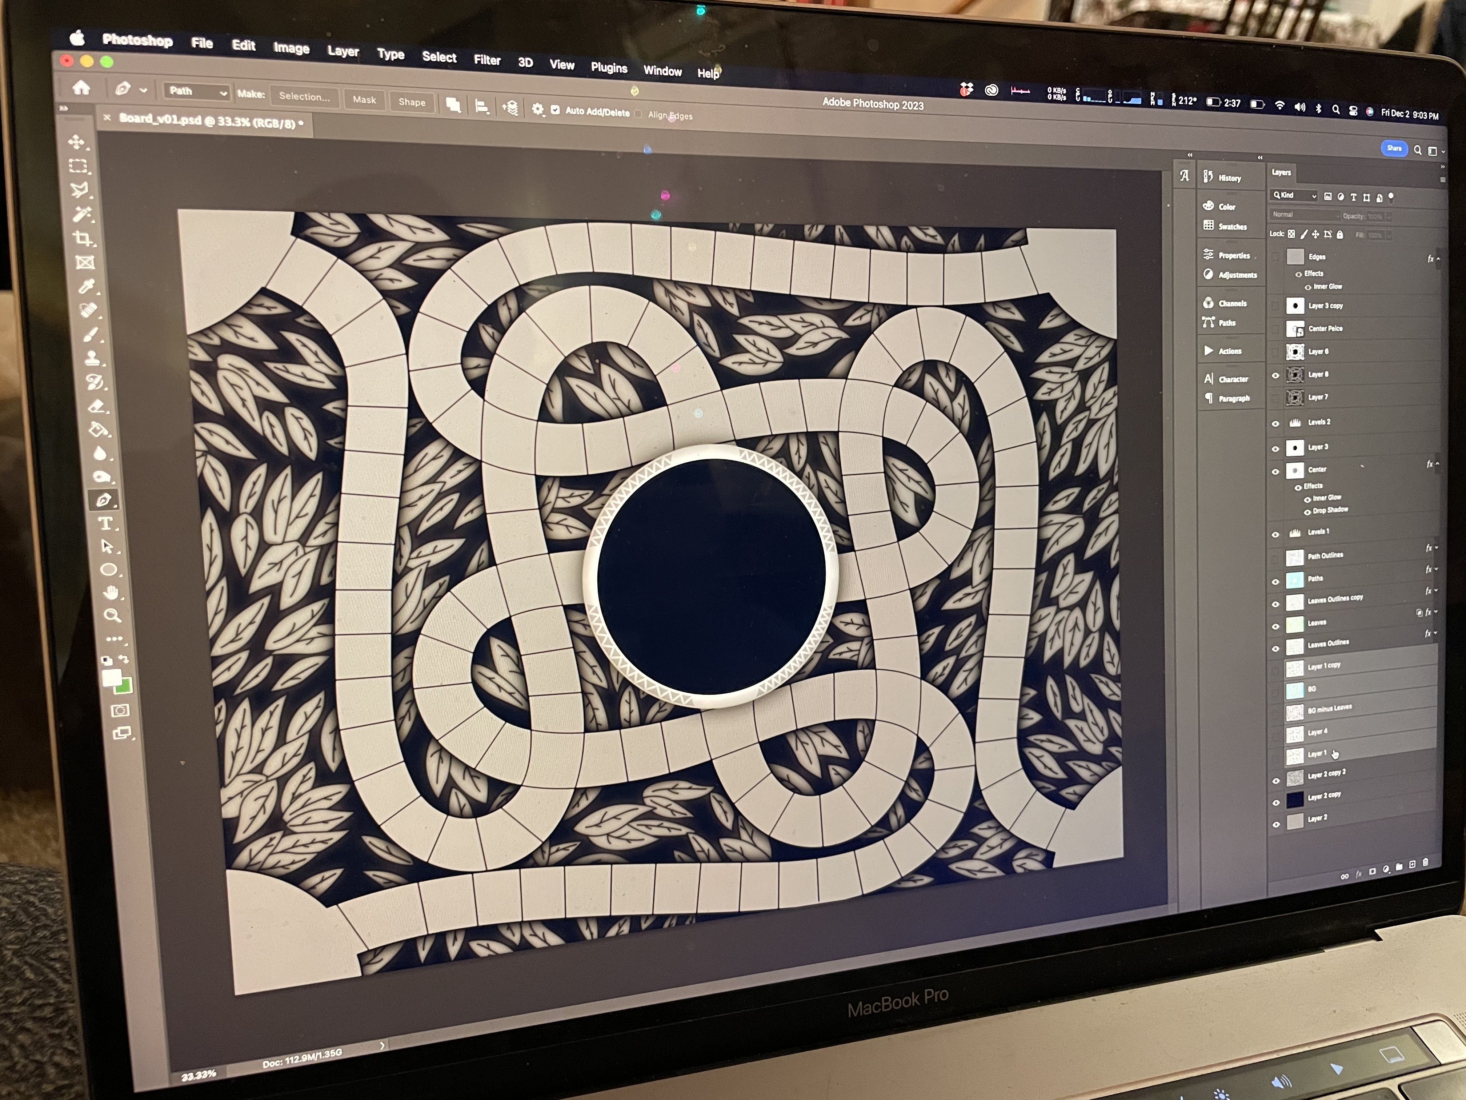Click the Home icon in options bar
1466x1100 pixels.
click(81, 88)
